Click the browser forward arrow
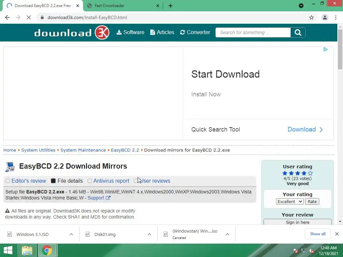This screenshot has height=257, width=343. coord(18,17)
